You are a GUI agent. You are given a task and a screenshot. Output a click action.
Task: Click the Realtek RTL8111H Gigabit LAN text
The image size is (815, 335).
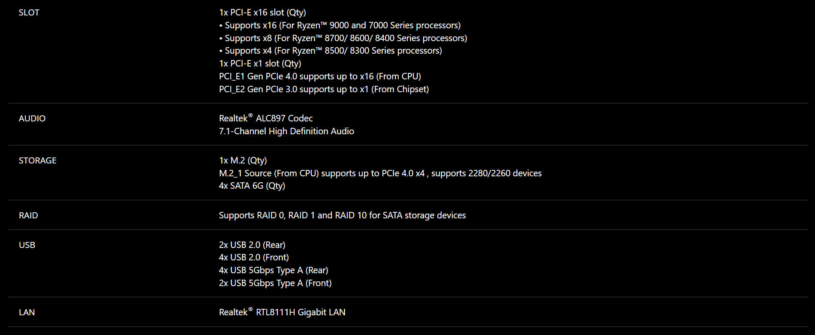[282, 312]
